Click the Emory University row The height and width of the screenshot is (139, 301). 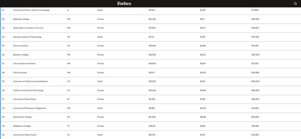click(20, 46)
